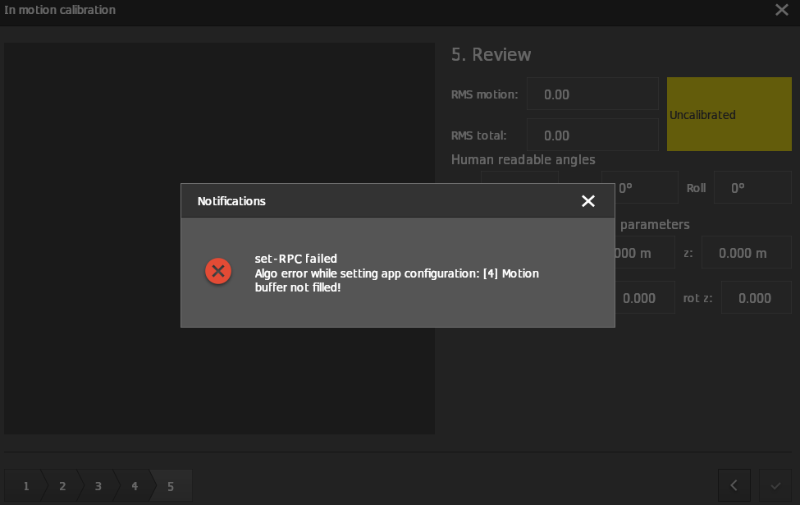Go back with the left arrow button
This screenshot has height=505, width=800.
point(734,485)
